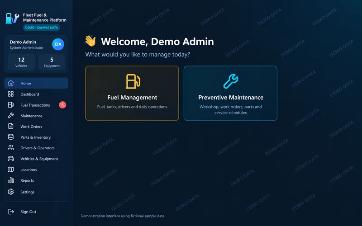Click the Drivers & Operators people icon
The height and width of the screenshot is (226, 362).
coord(10,148)
